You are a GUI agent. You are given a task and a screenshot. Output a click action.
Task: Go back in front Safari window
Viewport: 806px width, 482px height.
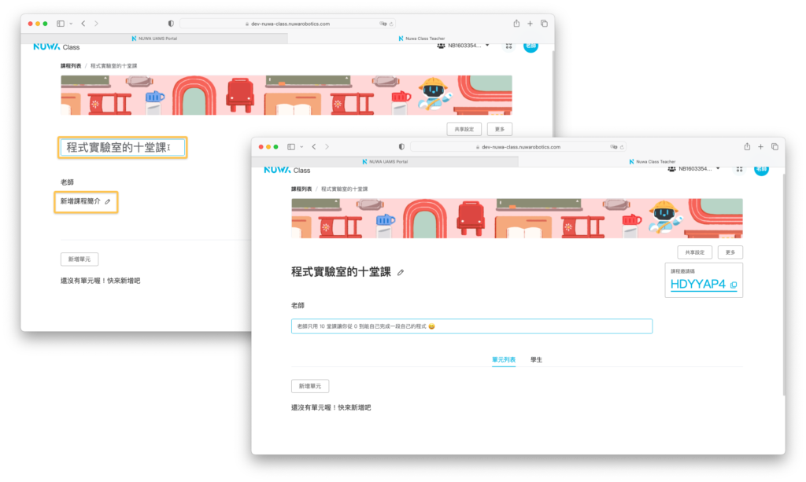[314, 147]
